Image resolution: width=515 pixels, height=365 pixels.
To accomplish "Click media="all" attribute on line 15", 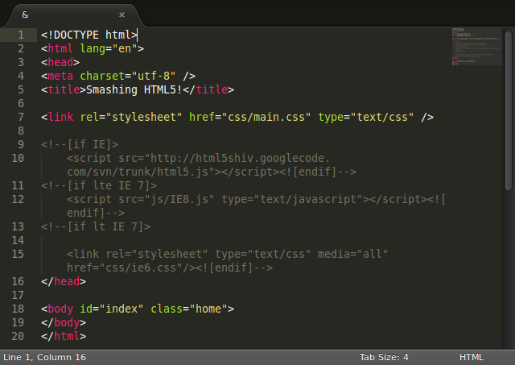I will pyautogui.click(x=352, y=254).
